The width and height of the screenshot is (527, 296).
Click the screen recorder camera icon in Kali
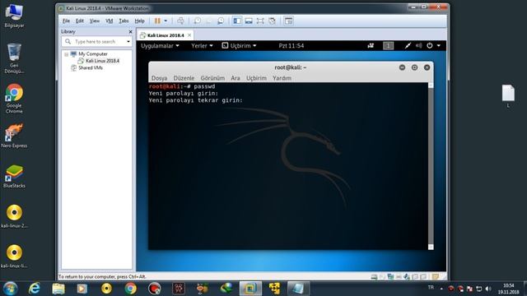[x=371, y=46]
